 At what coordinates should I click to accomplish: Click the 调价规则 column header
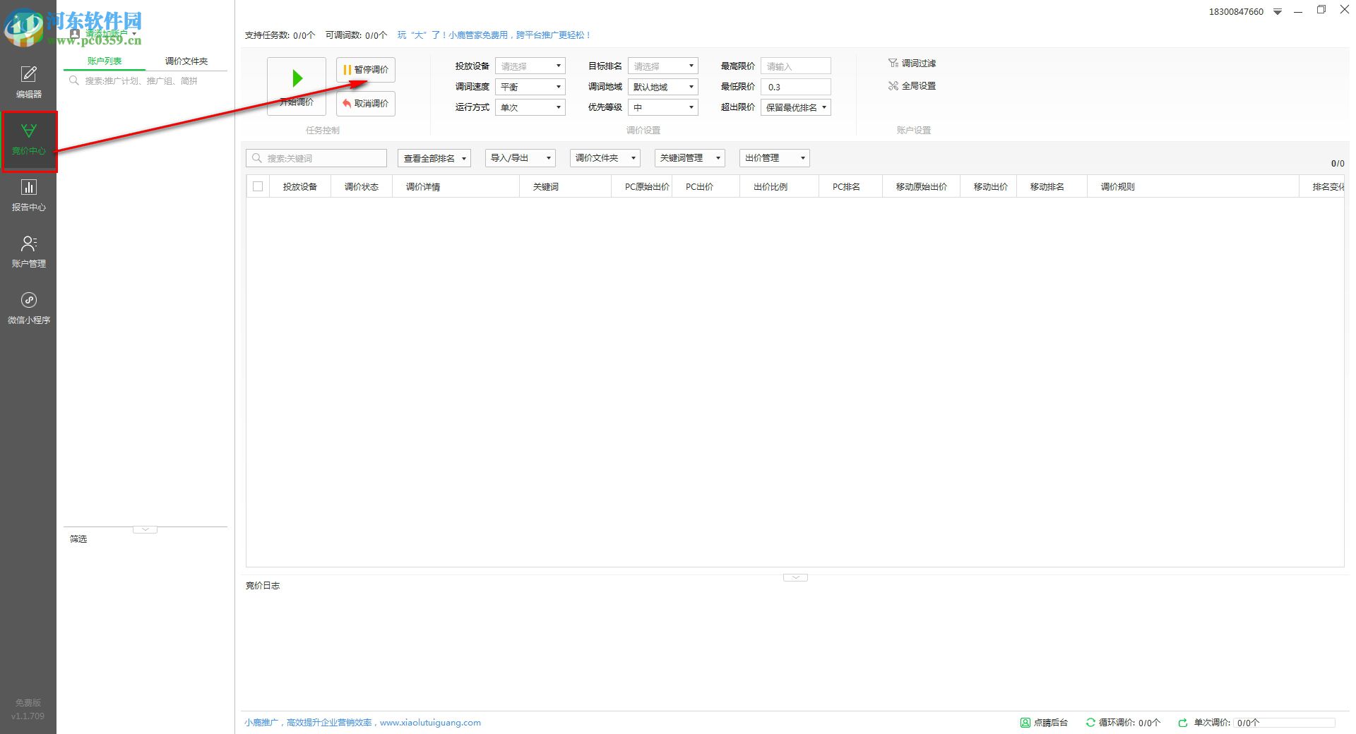pyautogui.click(x=1194, y=187)
